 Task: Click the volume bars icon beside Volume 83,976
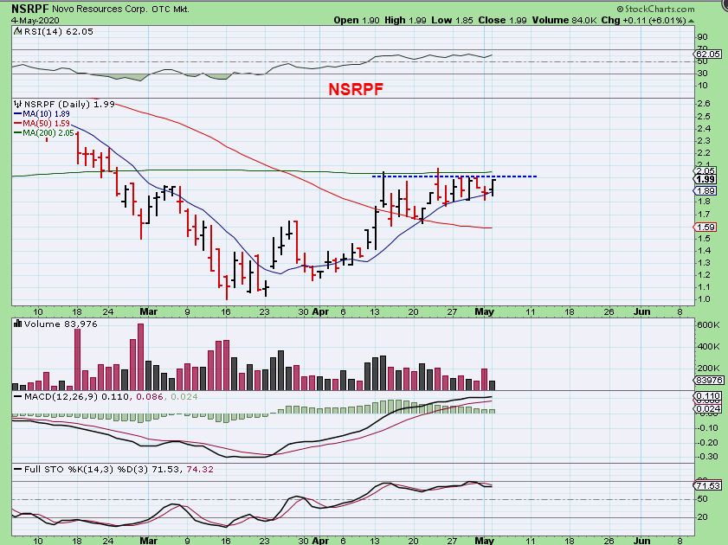point(18,324)
